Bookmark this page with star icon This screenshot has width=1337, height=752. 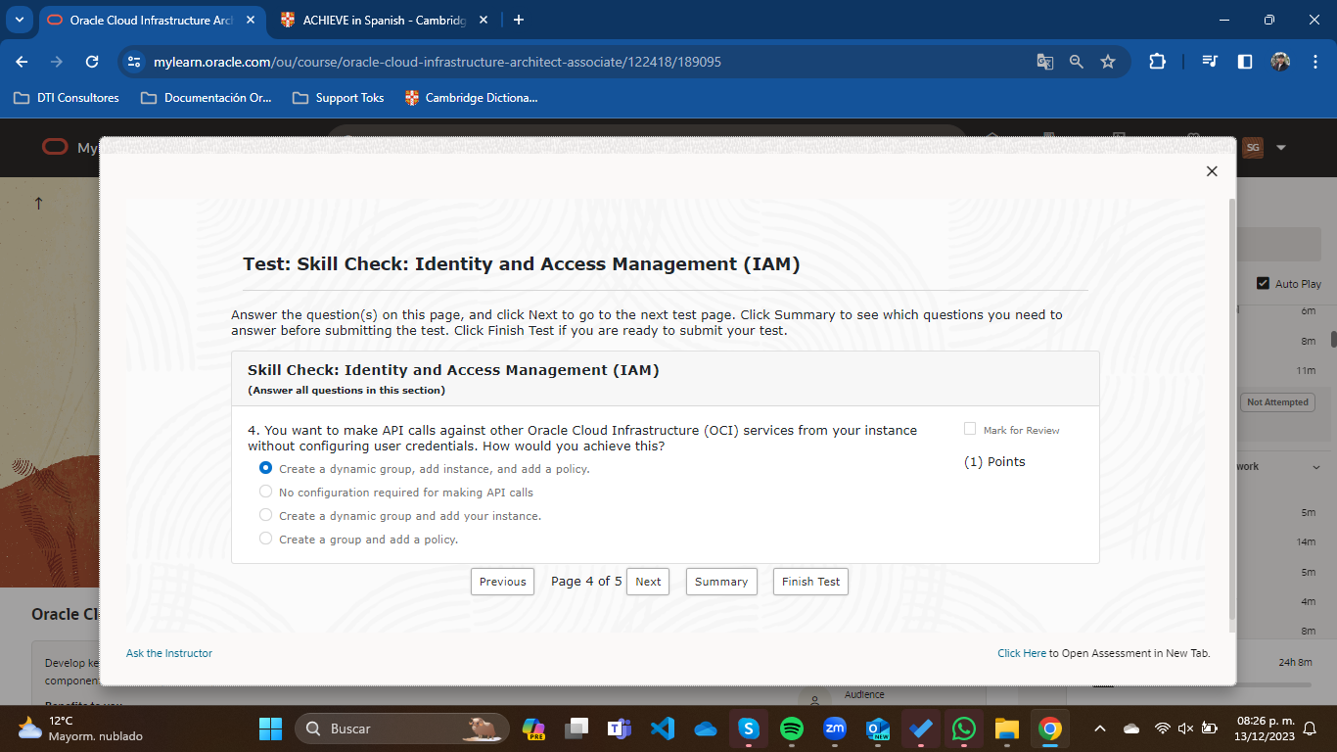click(1108, 62)
